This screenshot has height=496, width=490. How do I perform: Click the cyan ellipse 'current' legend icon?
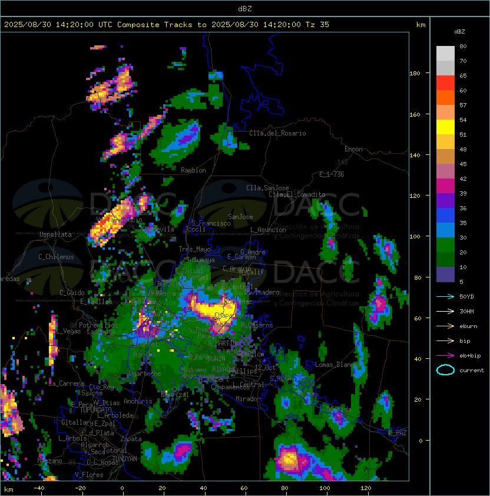click(445, 370)
